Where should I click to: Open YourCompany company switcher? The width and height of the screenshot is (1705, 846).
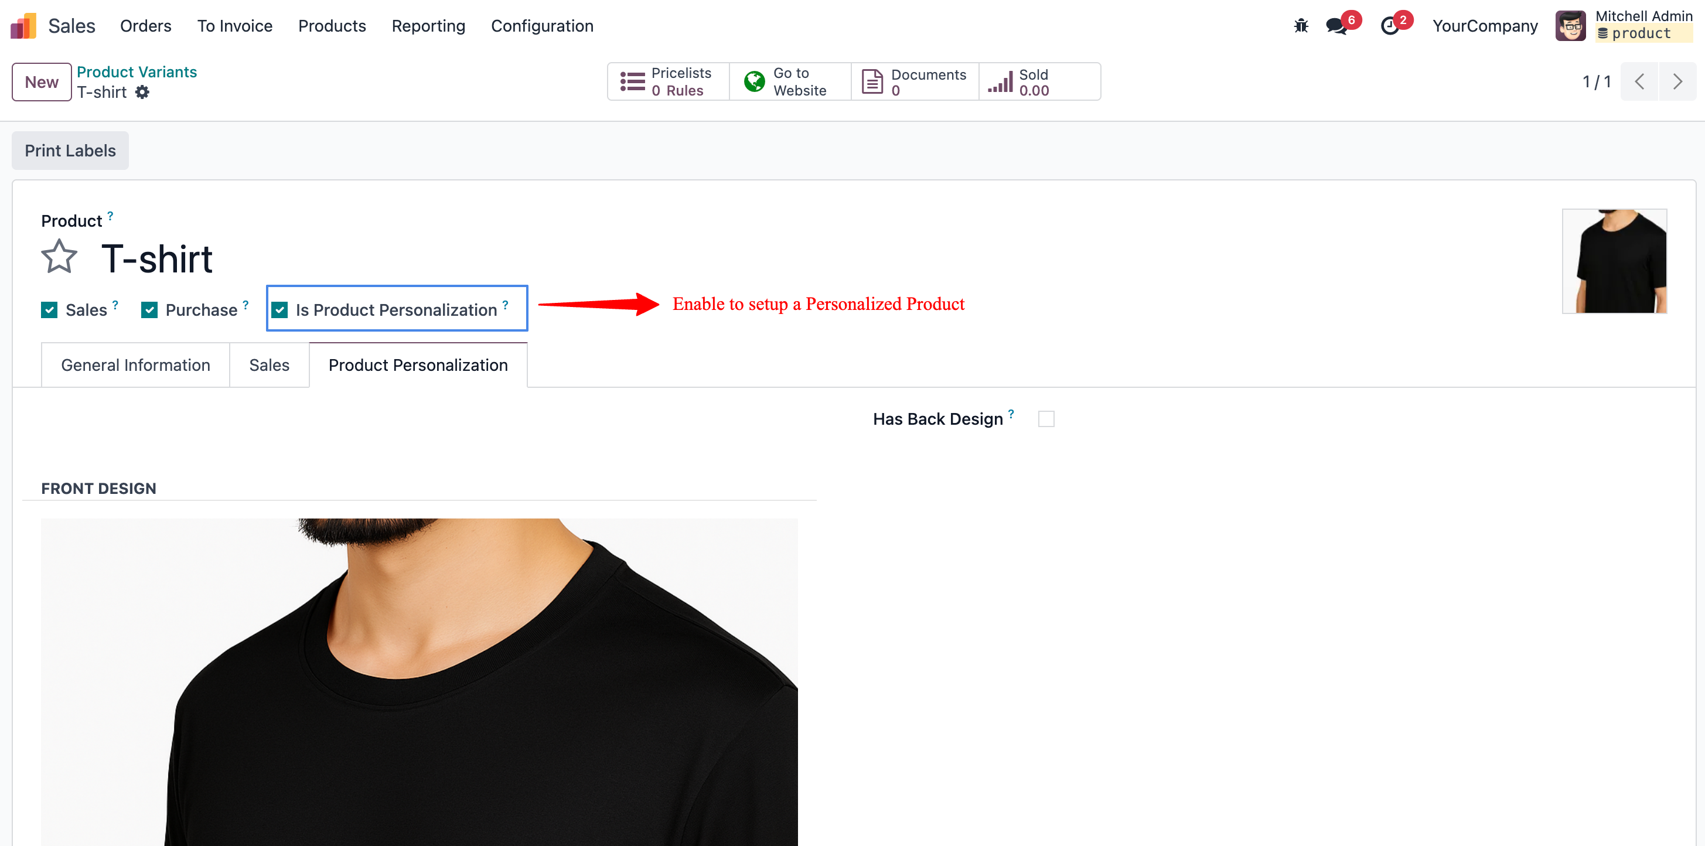(1485, 26)
